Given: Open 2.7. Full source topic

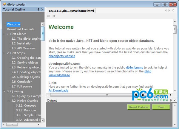Looking at the screenshot, I should point(22,86).
